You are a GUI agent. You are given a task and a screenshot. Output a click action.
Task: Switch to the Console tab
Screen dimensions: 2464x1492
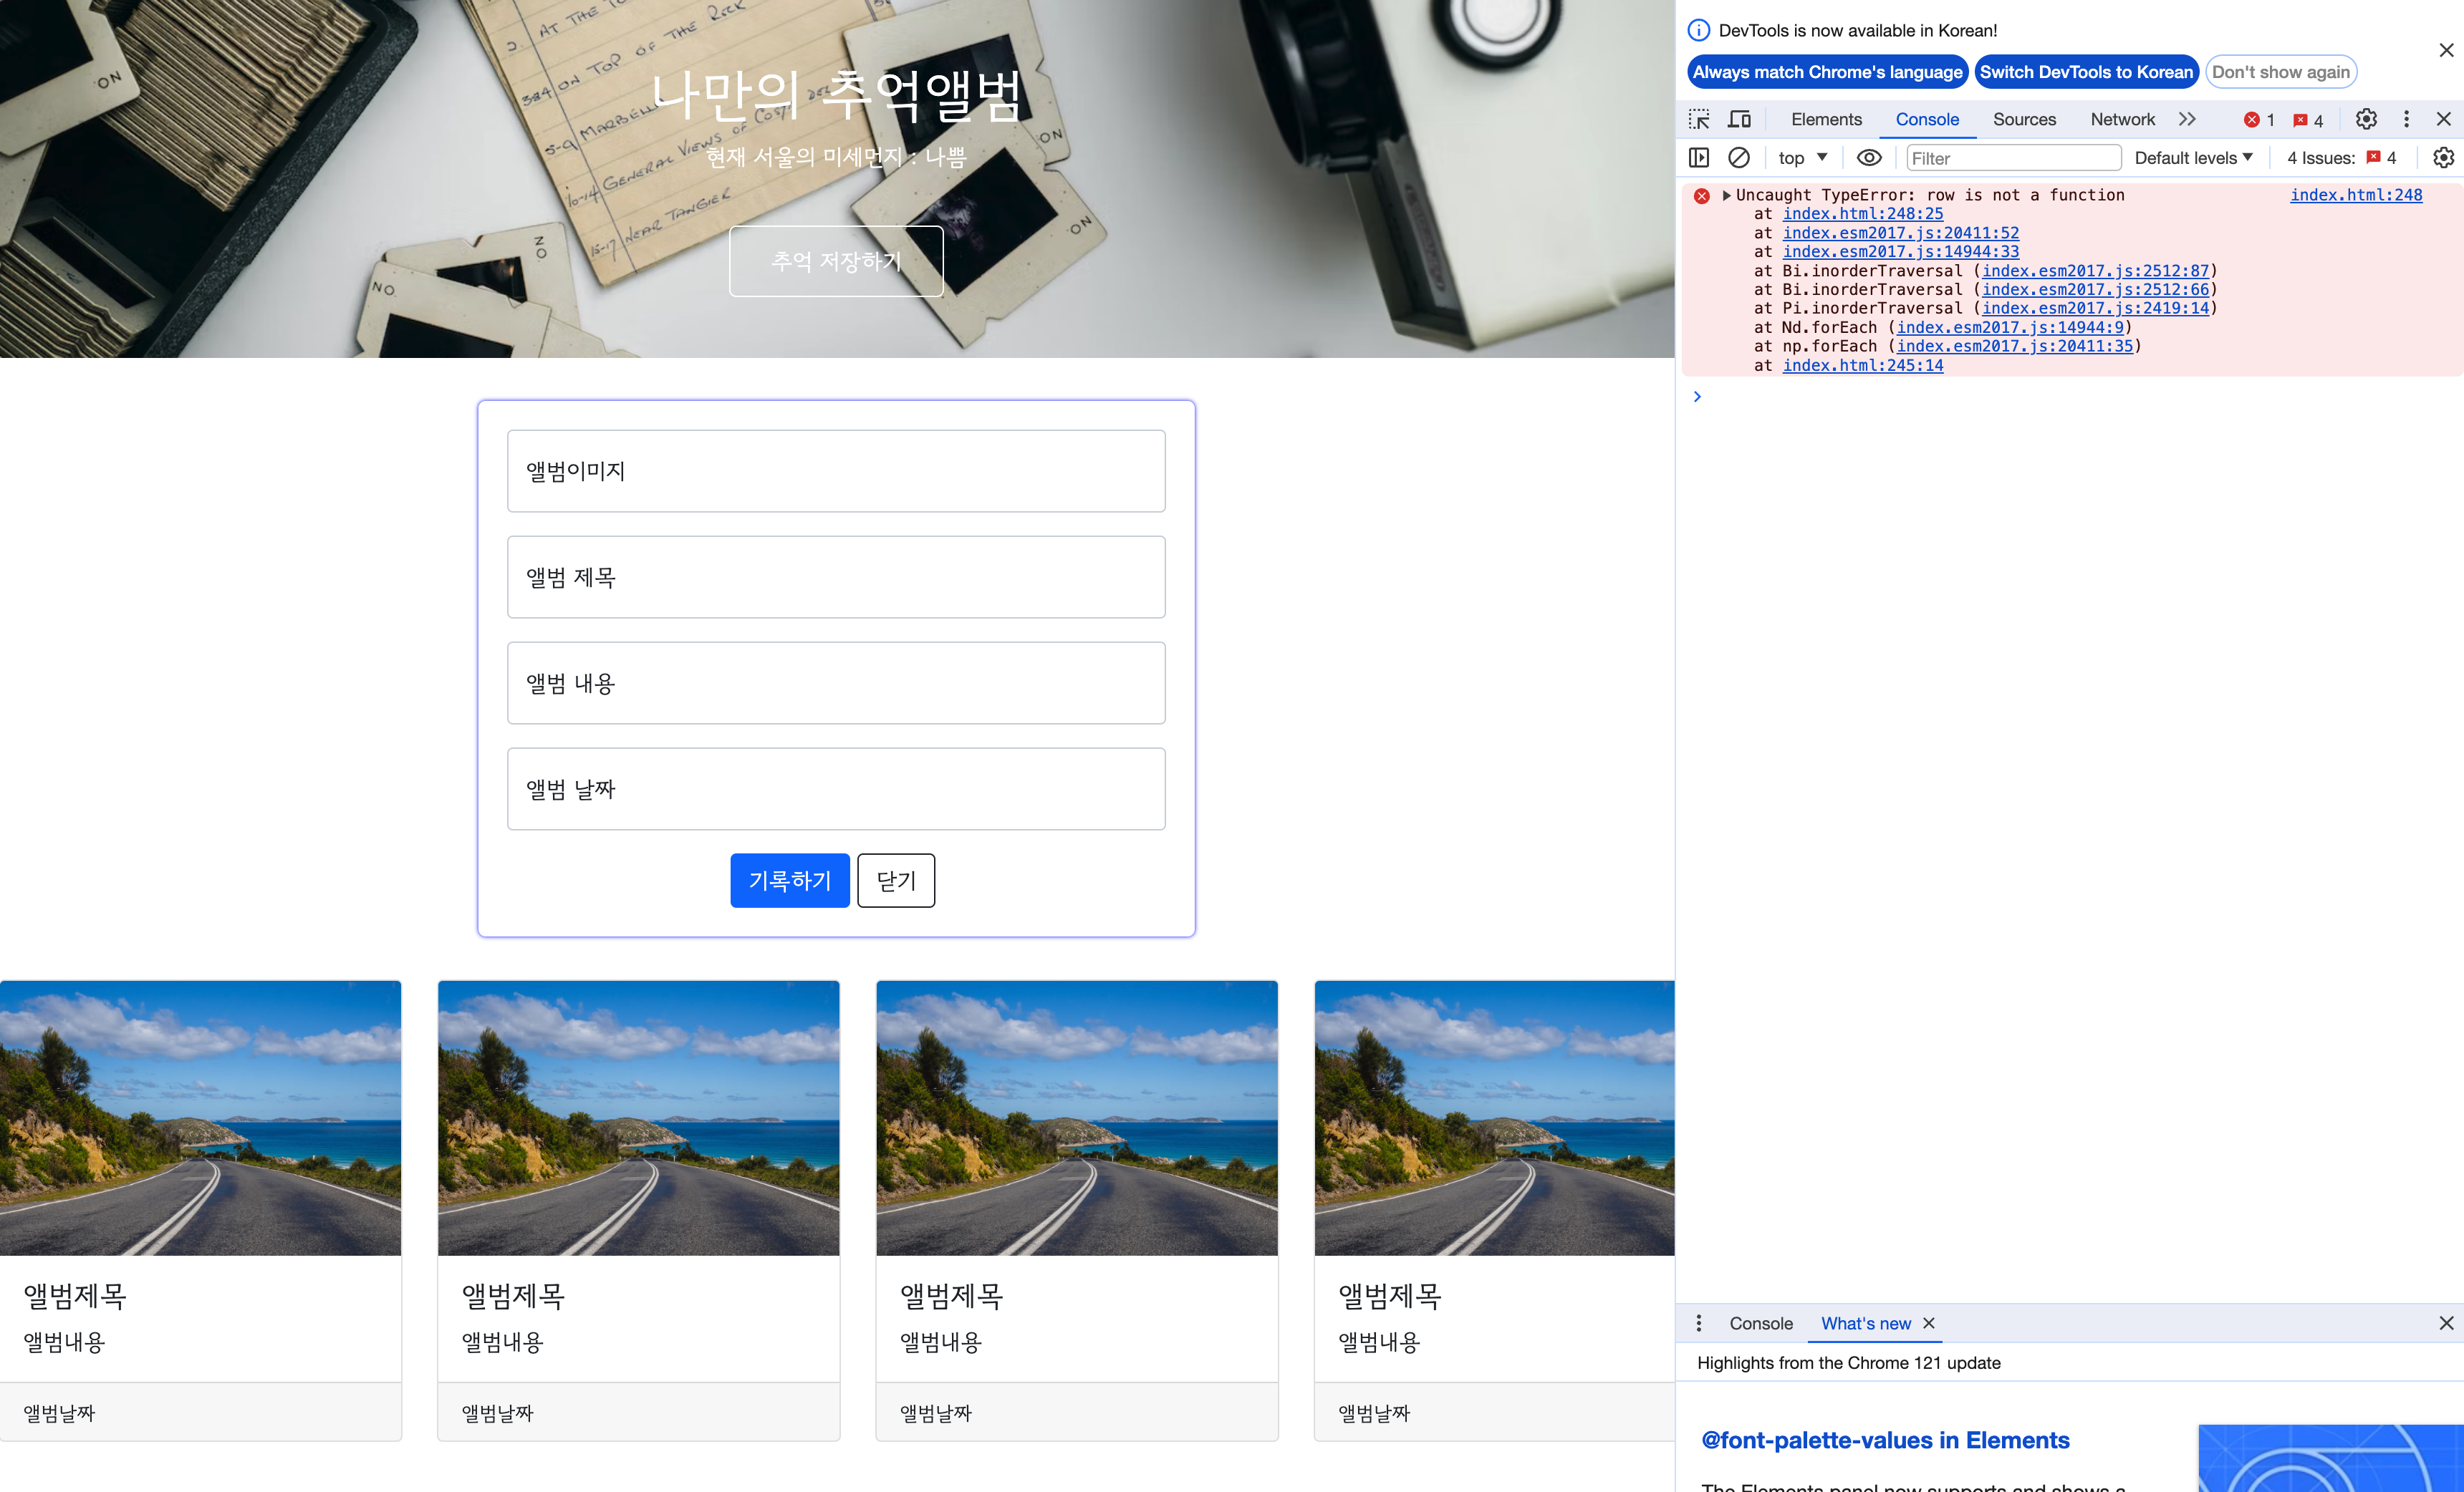point(1927,119)
